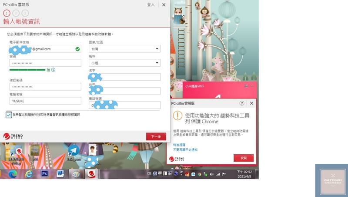The height and width of the screenshot is (197, 348).
Task: Click the red 下一步 button
Action: pyautogui.click(x=156, y=136)
